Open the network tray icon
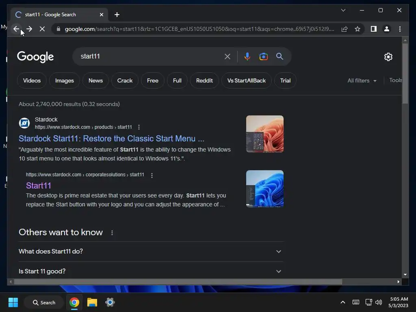Image resolution: width=416 pixels, height=312 pixels. [368, 302]
